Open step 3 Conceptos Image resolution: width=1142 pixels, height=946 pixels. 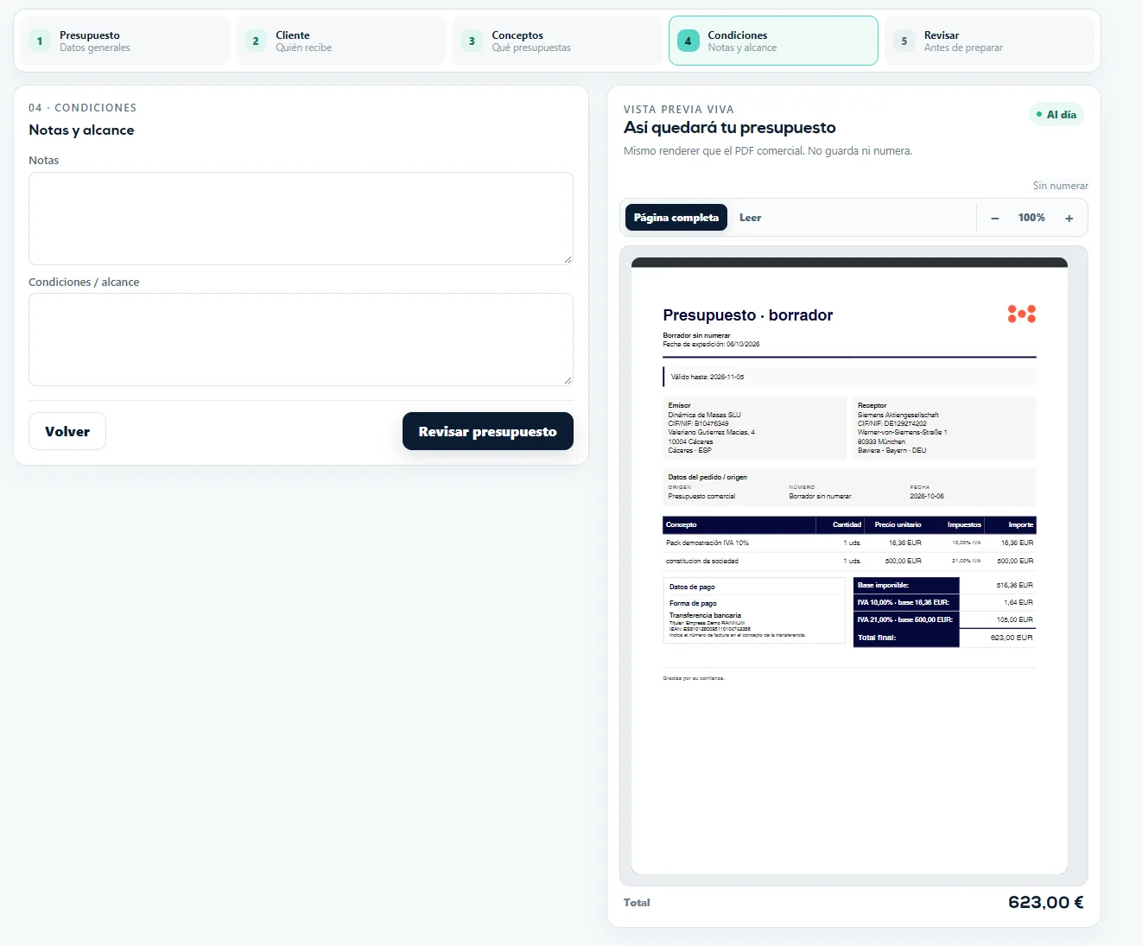pos(557,41)
